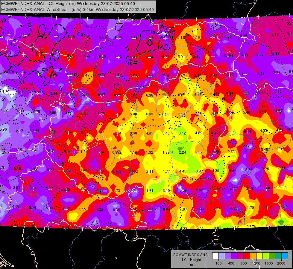
Task: Click the '1600' legend scale label
Action: pos(269,263)
